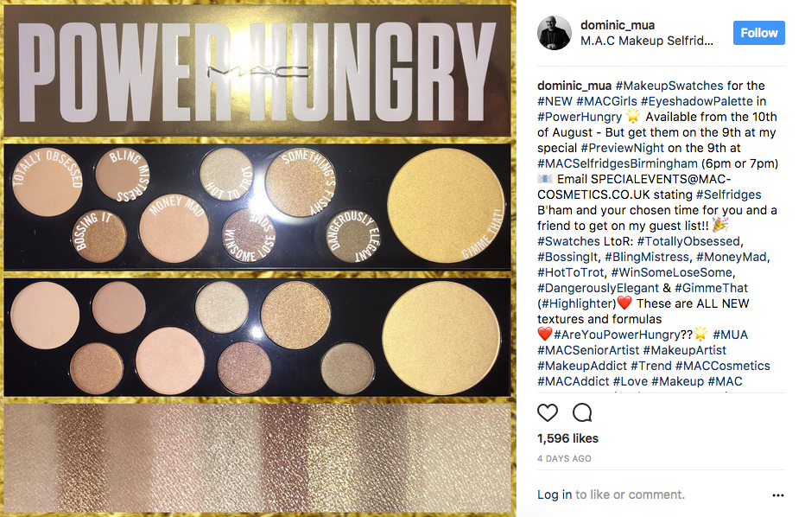Open the #MakeupSwatches hashtag
The image size is (805, 517).
[x=669, y=86]
